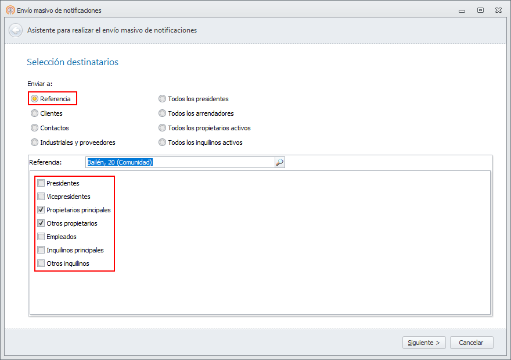Viewport: 511px width, 360px height.
Task: Click the back arrow icon in the wizard header
Action: pyautogui.click(x=15, y=30)
